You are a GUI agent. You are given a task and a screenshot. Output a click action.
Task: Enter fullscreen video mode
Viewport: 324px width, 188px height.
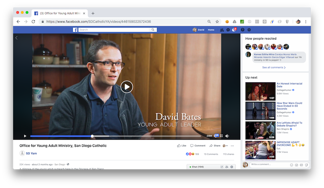[x=221, y=136]
